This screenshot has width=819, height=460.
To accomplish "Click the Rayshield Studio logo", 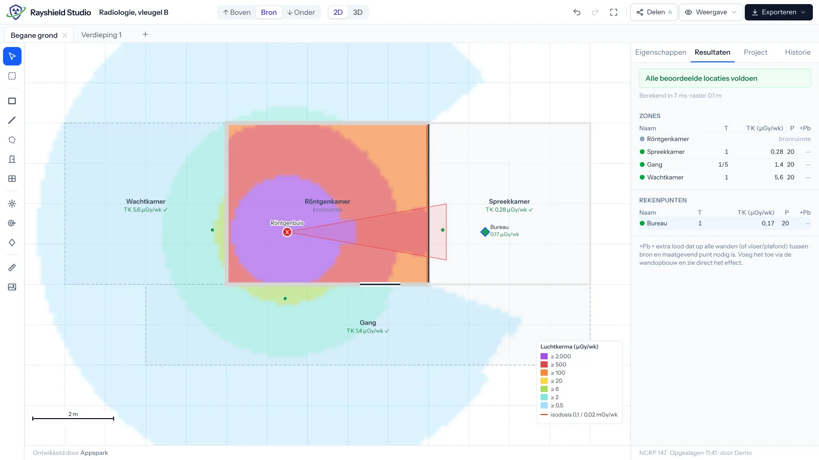I will point(16,12).
